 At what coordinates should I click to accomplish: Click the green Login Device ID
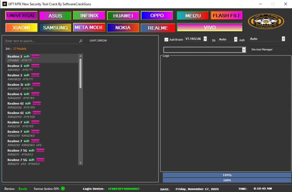[x=124, y=189]
